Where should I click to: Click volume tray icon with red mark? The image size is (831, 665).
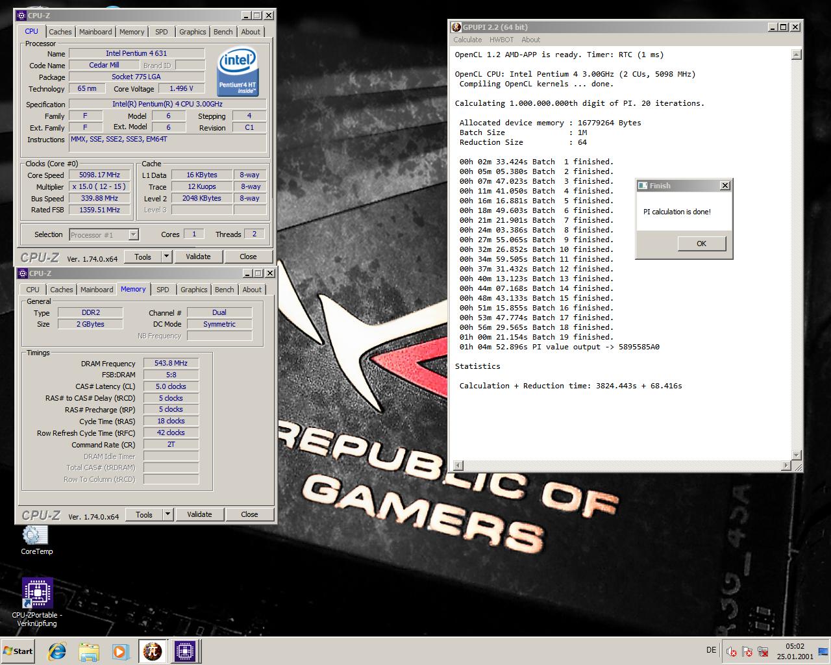point(732,651)
